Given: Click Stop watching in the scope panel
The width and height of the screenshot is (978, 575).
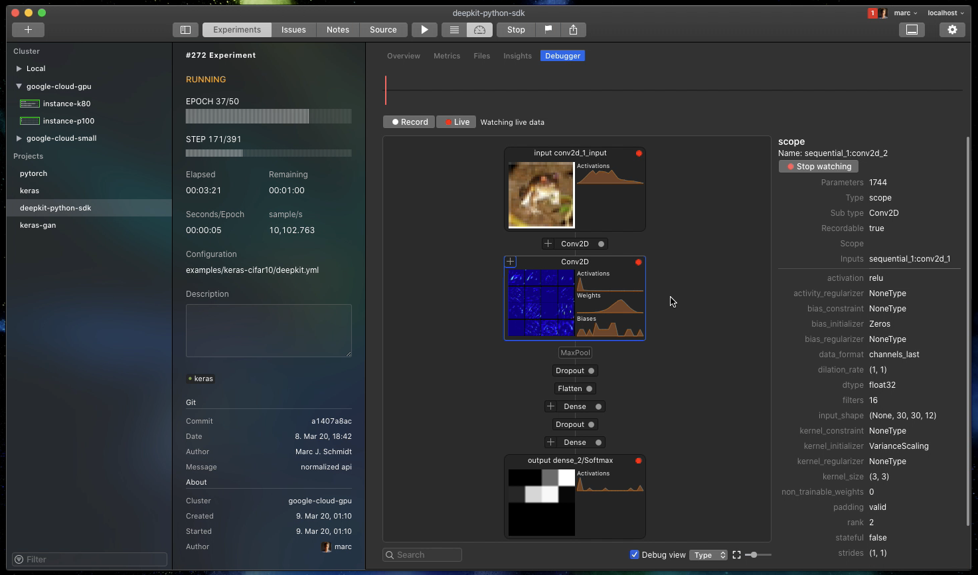Looking at the screenshot, I should click(818, 166).
